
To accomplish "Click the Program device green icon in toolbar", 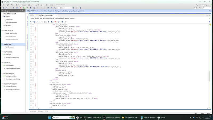I will coord(27,8).
